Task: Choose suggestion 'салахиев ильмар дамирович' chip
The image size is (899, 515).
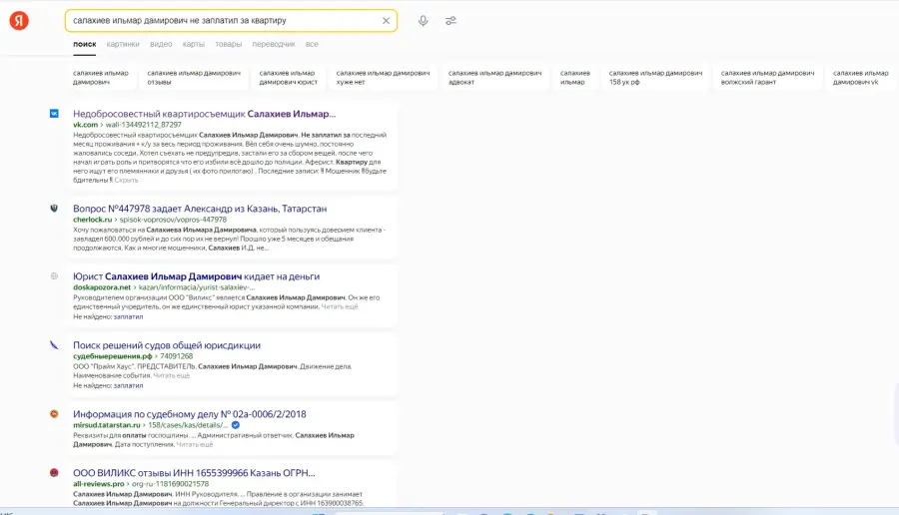Action: (102, 77)
